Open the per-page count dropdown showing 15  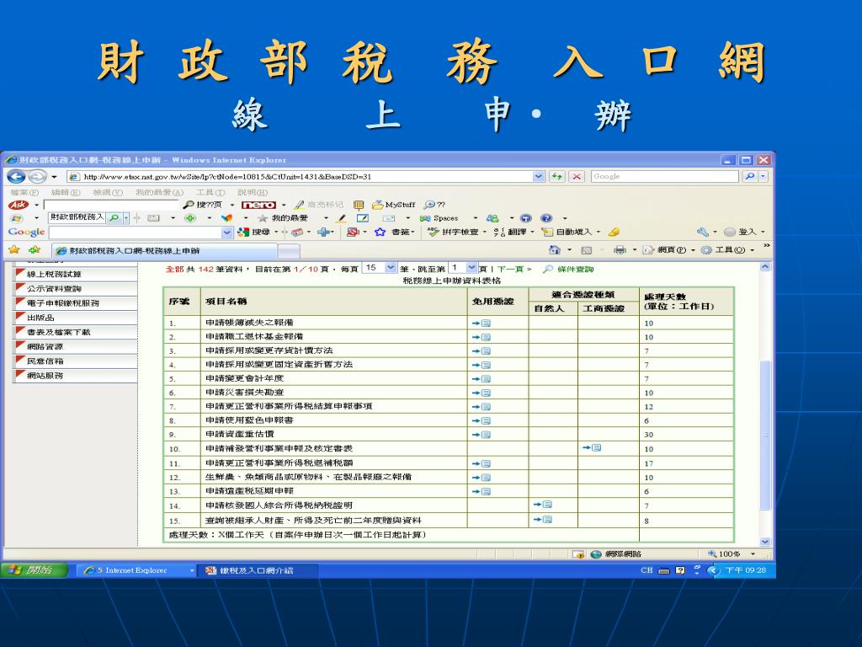click(391, 268)
